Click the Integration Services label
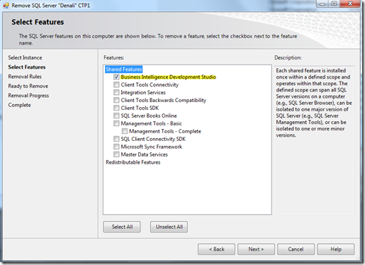The image size is (365, 265). click(143, 92)
